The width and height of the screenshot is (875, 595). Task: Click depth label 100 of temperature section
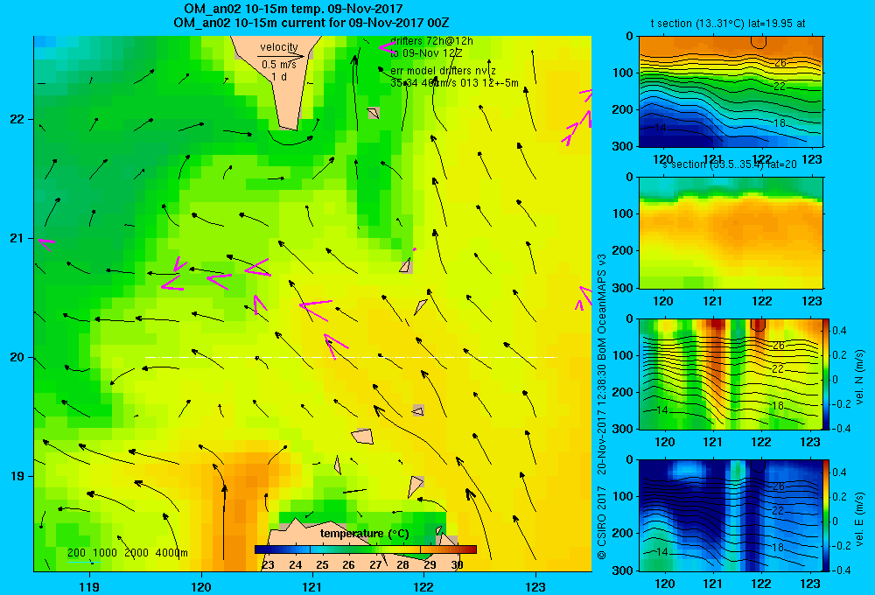(x=622, y=73)
